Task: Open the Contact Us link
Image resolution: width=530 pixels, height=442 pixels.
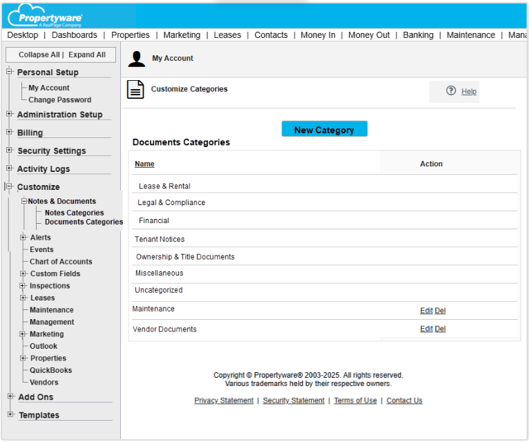Action: point(405,401)
